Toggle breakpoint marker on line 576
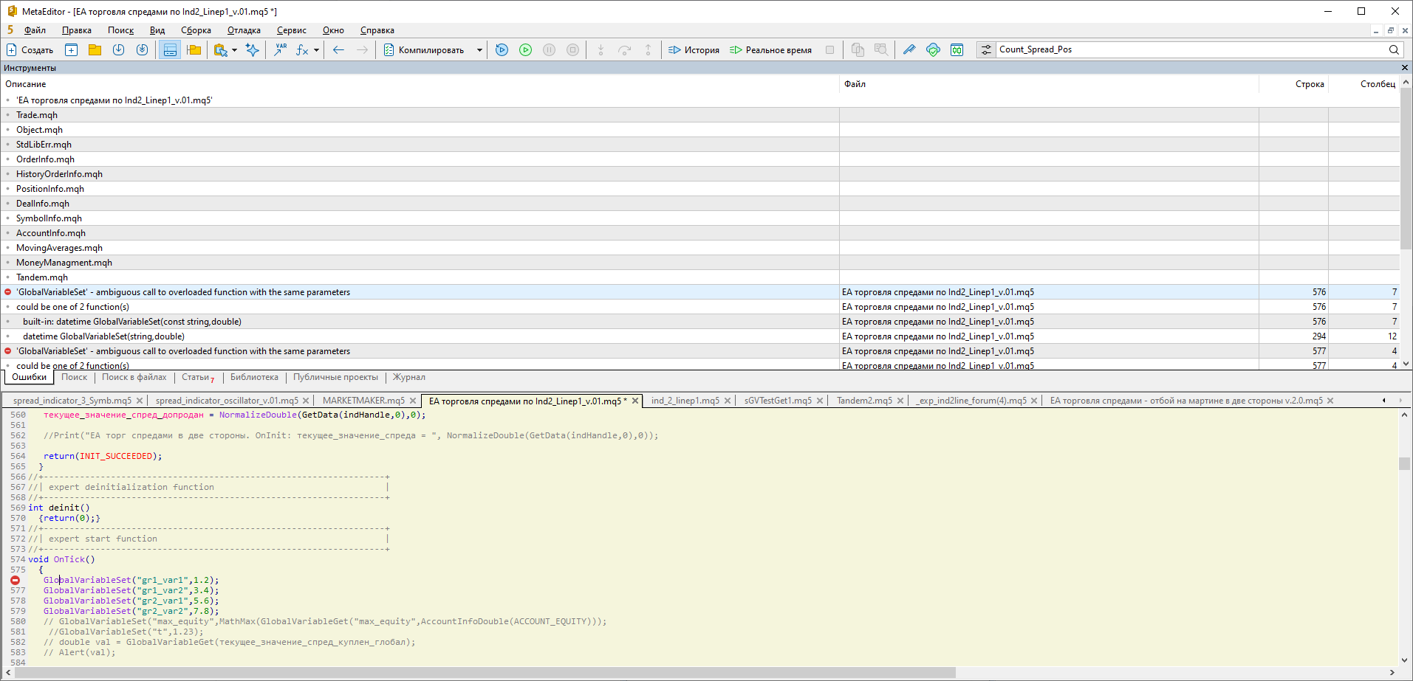 [15, 581]
